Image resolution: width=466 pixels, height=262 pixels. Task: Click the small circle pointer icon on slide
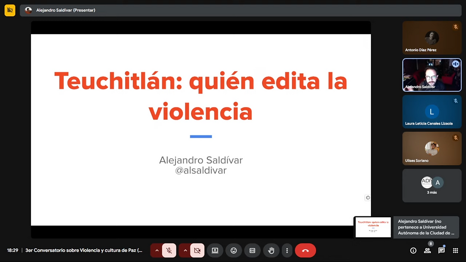[x=368, y=197]
